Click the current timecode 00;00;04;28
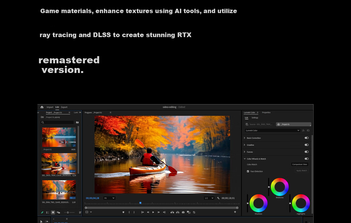Viewport: 351px width, 223px height. point(92,198)
